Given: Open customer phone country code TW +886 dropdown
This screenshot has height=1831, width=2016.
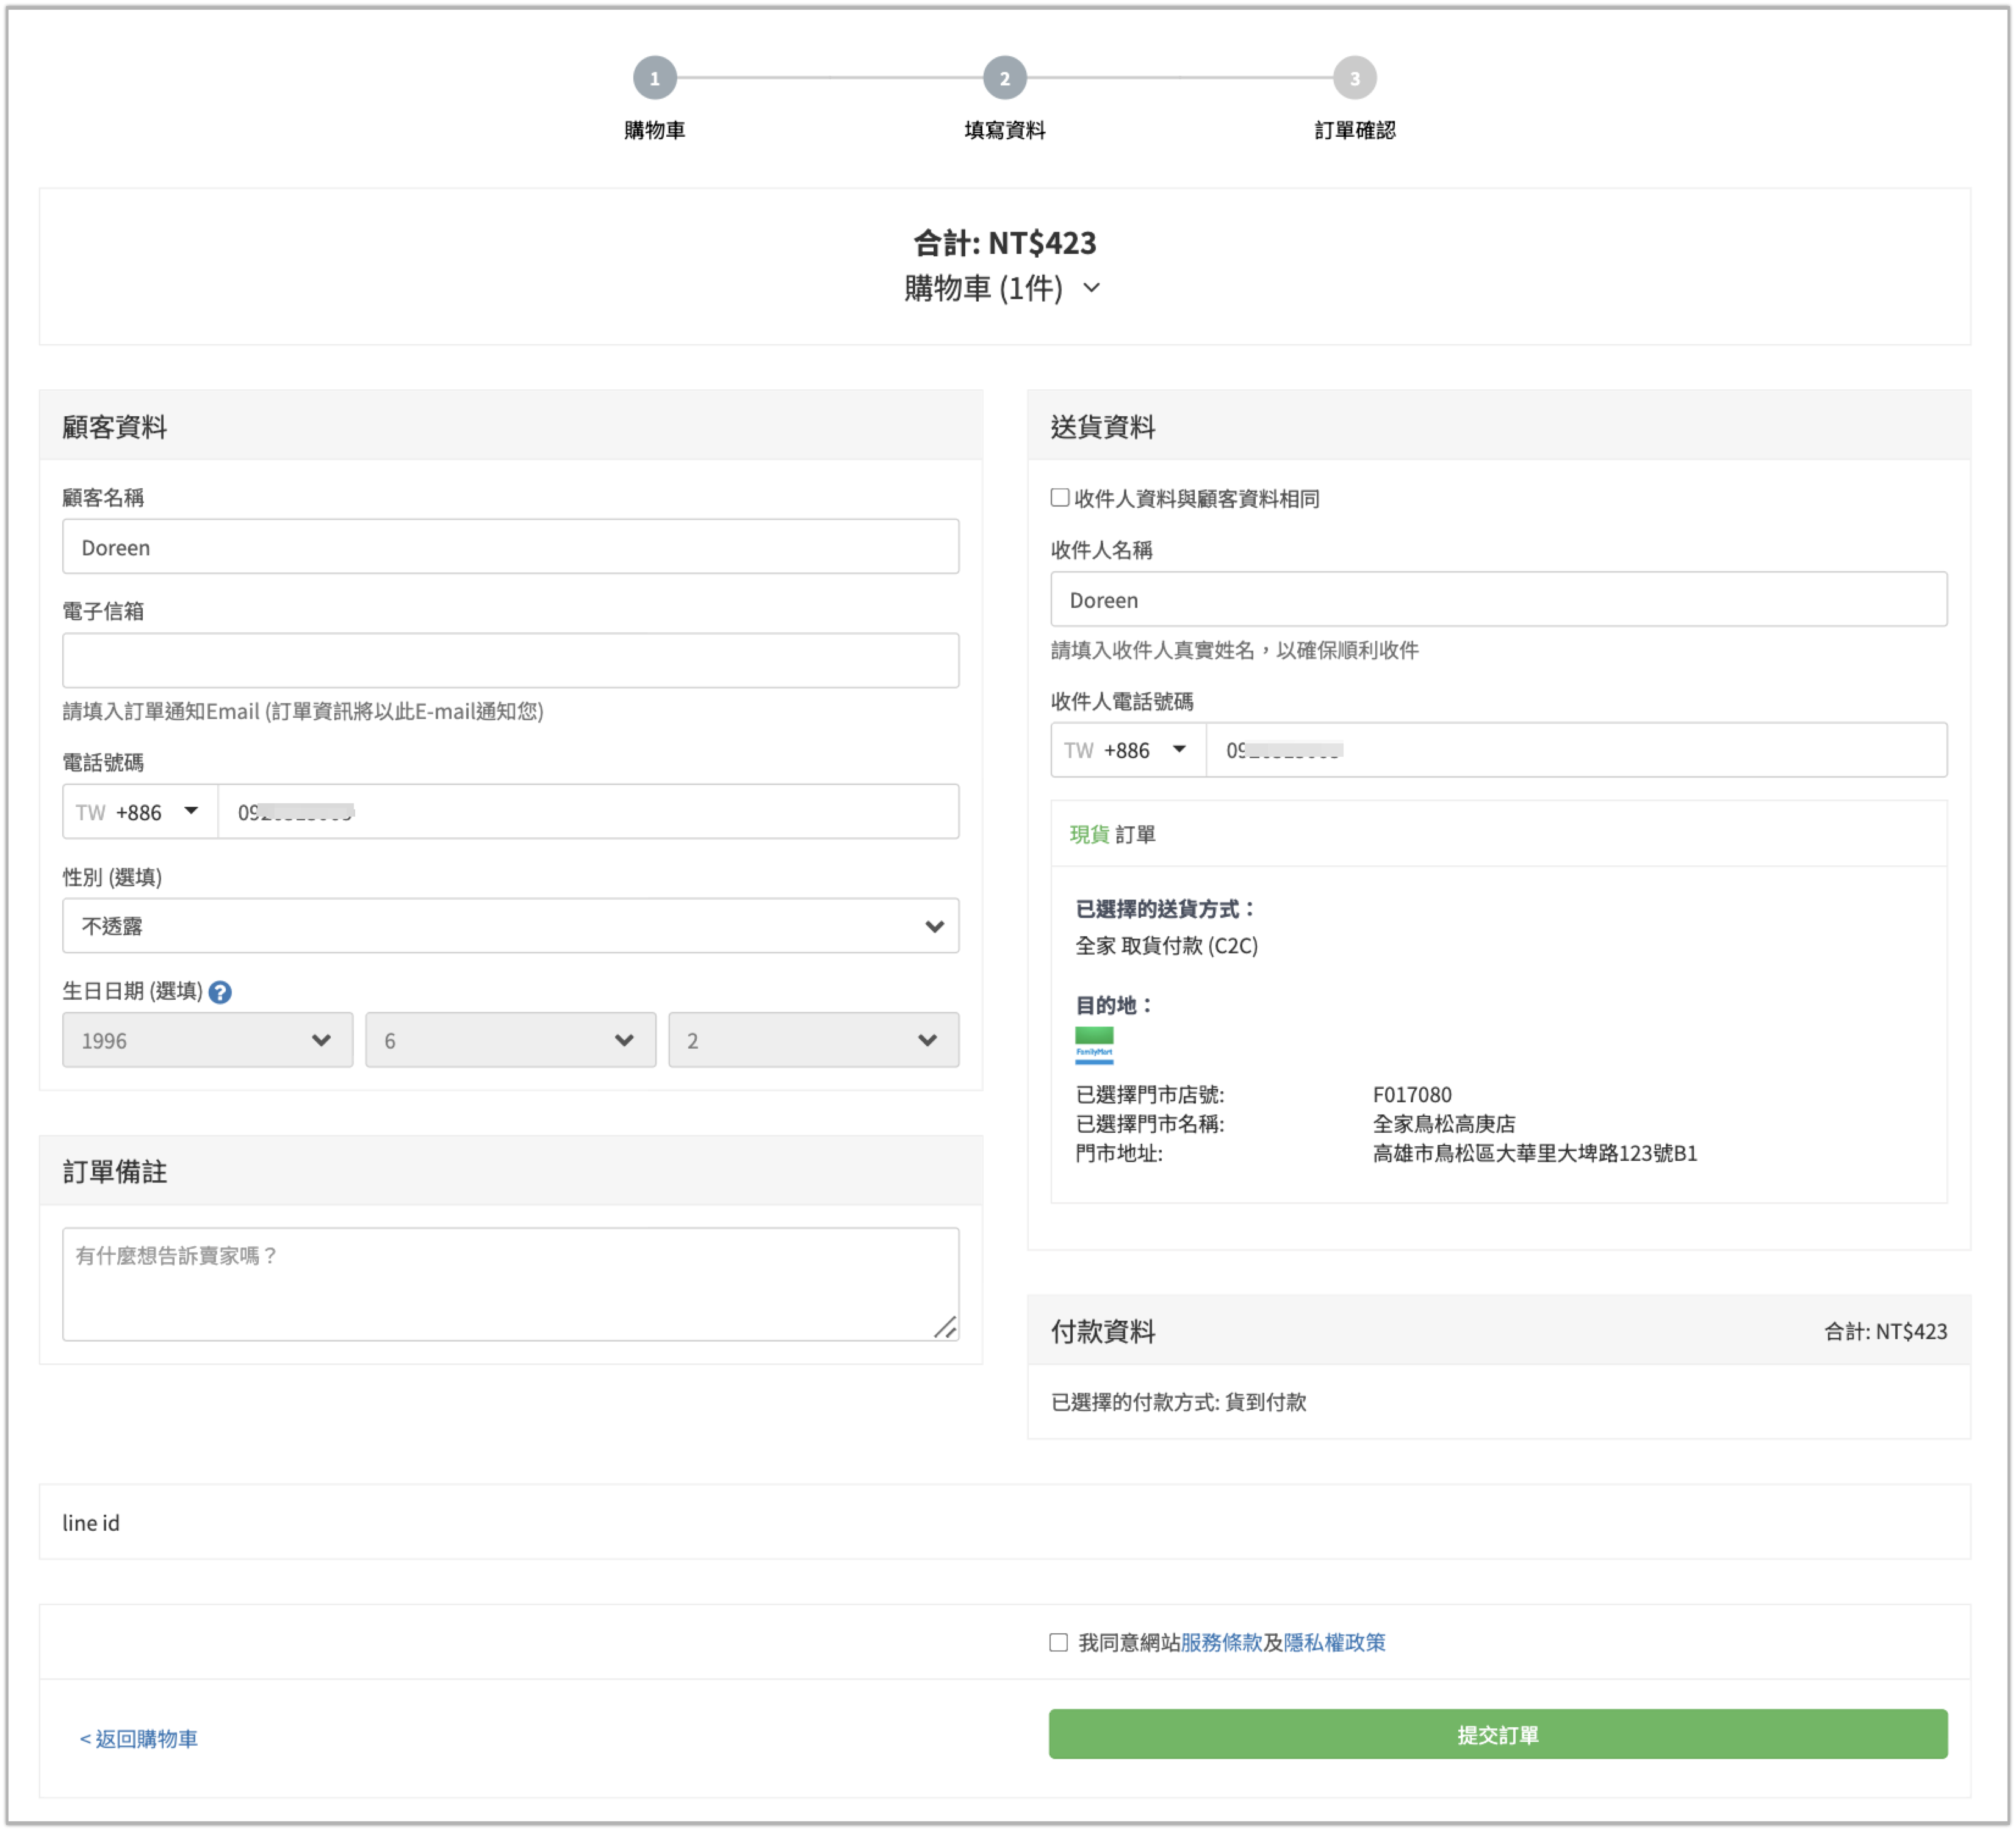Looking at the screenshot, I should point(140,812).
